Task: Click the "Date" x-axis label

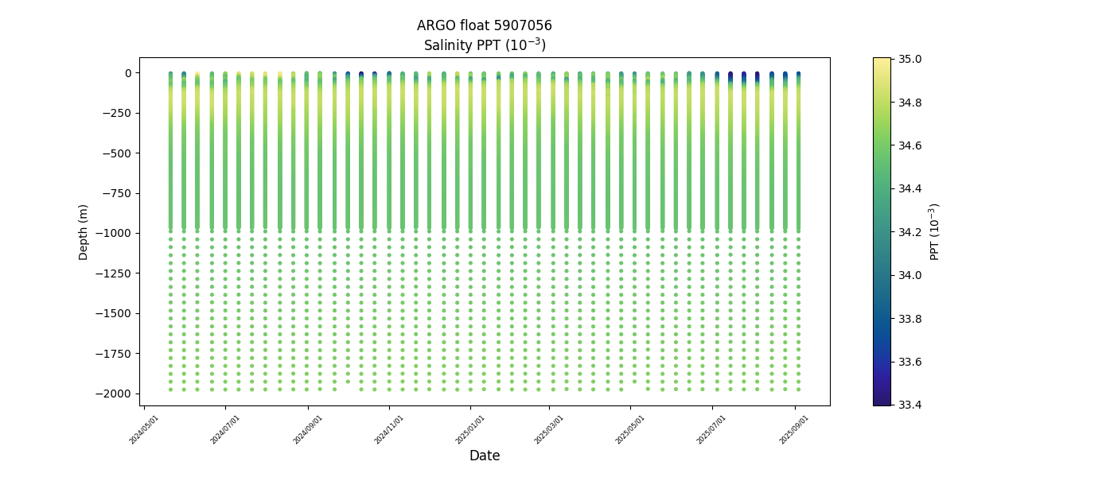Action: [484, 456]
